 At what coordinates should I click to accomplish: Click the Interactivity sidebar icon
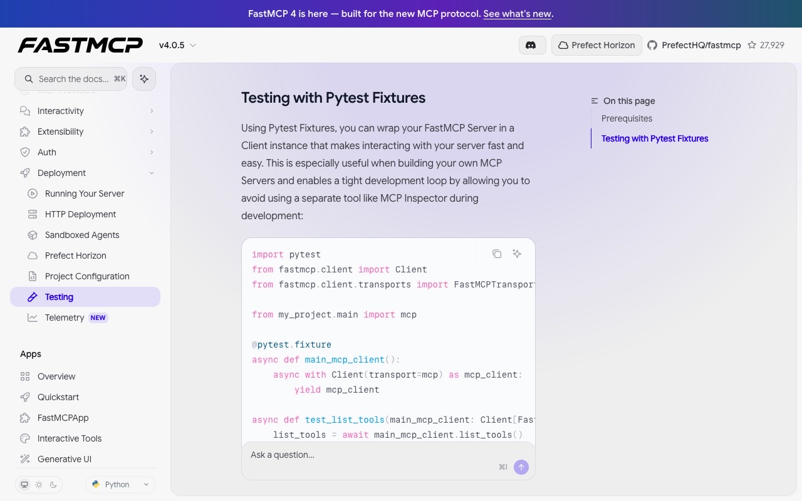(x=25, y=111)
